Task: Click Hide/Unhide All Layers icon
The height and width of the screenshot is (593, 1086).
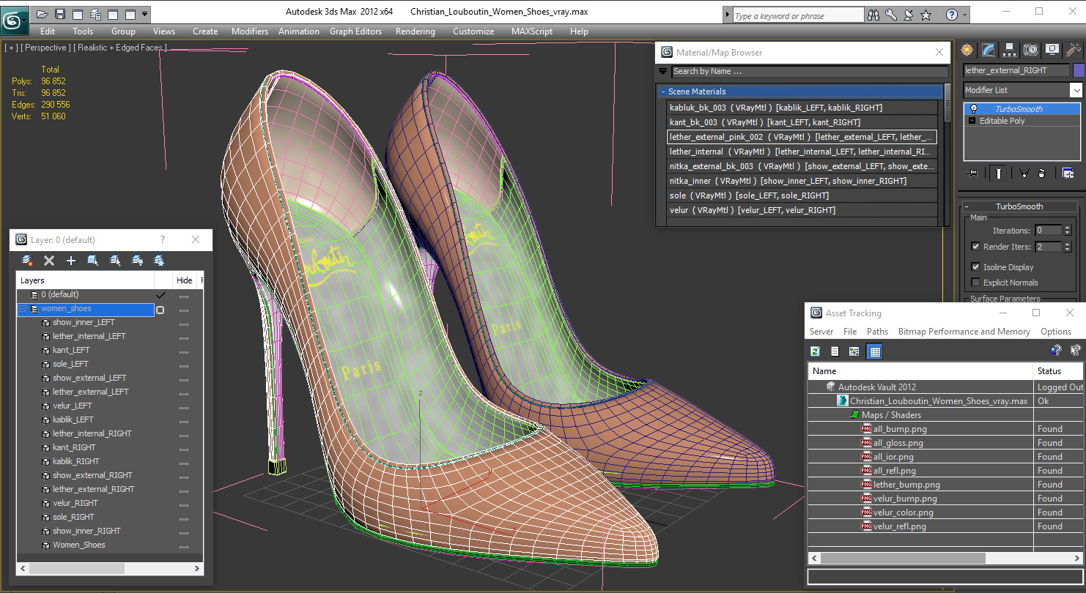Action: 137,261
